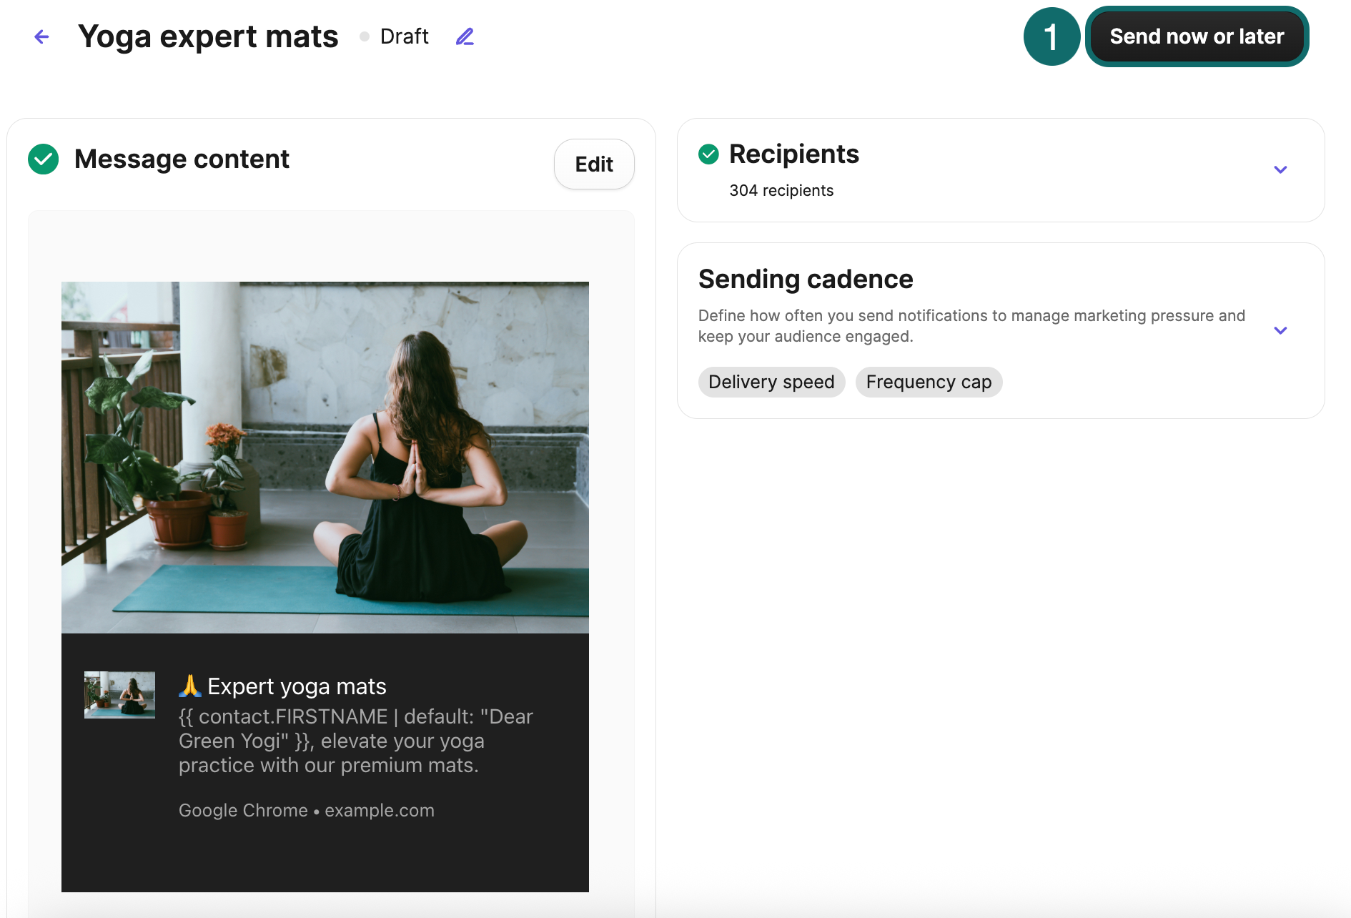Click the 304 recipients count text
Image resolution: width=1351 pixels, height=918 pixels.
(x=781, y=190)
